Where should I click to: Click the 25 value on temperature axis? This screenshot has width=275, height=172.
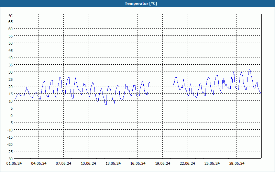pos(11,79)
